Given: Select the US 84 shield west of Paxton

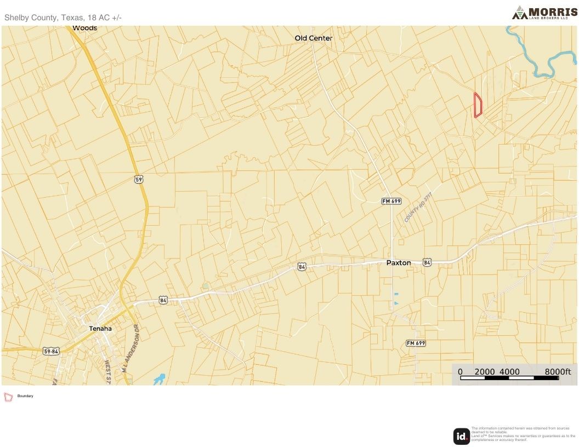Looking at the screenshot, I should 302,266.
